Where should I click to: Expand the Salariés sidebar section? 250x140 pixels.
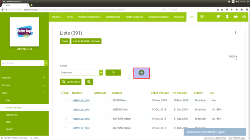point(23,78)
